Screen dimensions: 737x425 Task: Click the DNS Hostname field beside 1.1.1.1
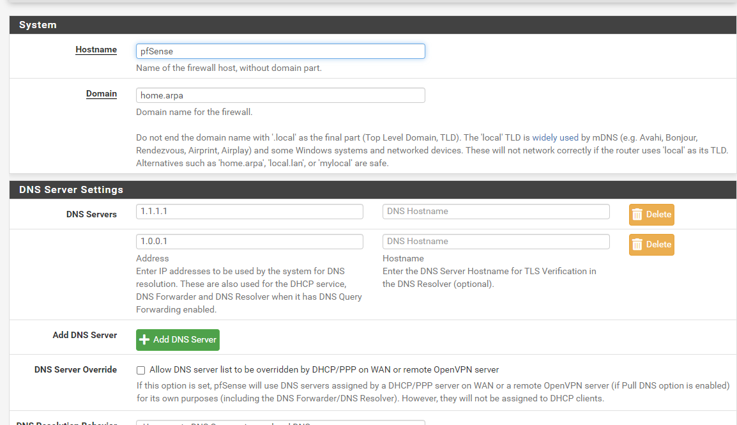pyautogui.click(x=496, y=212)
